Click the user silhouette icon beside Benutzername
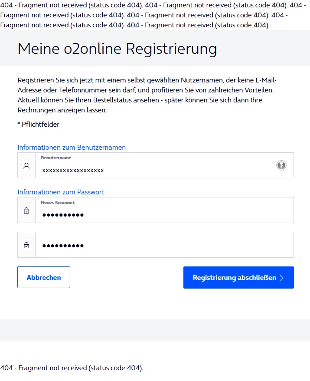The image size is (310, 381). 26,165
